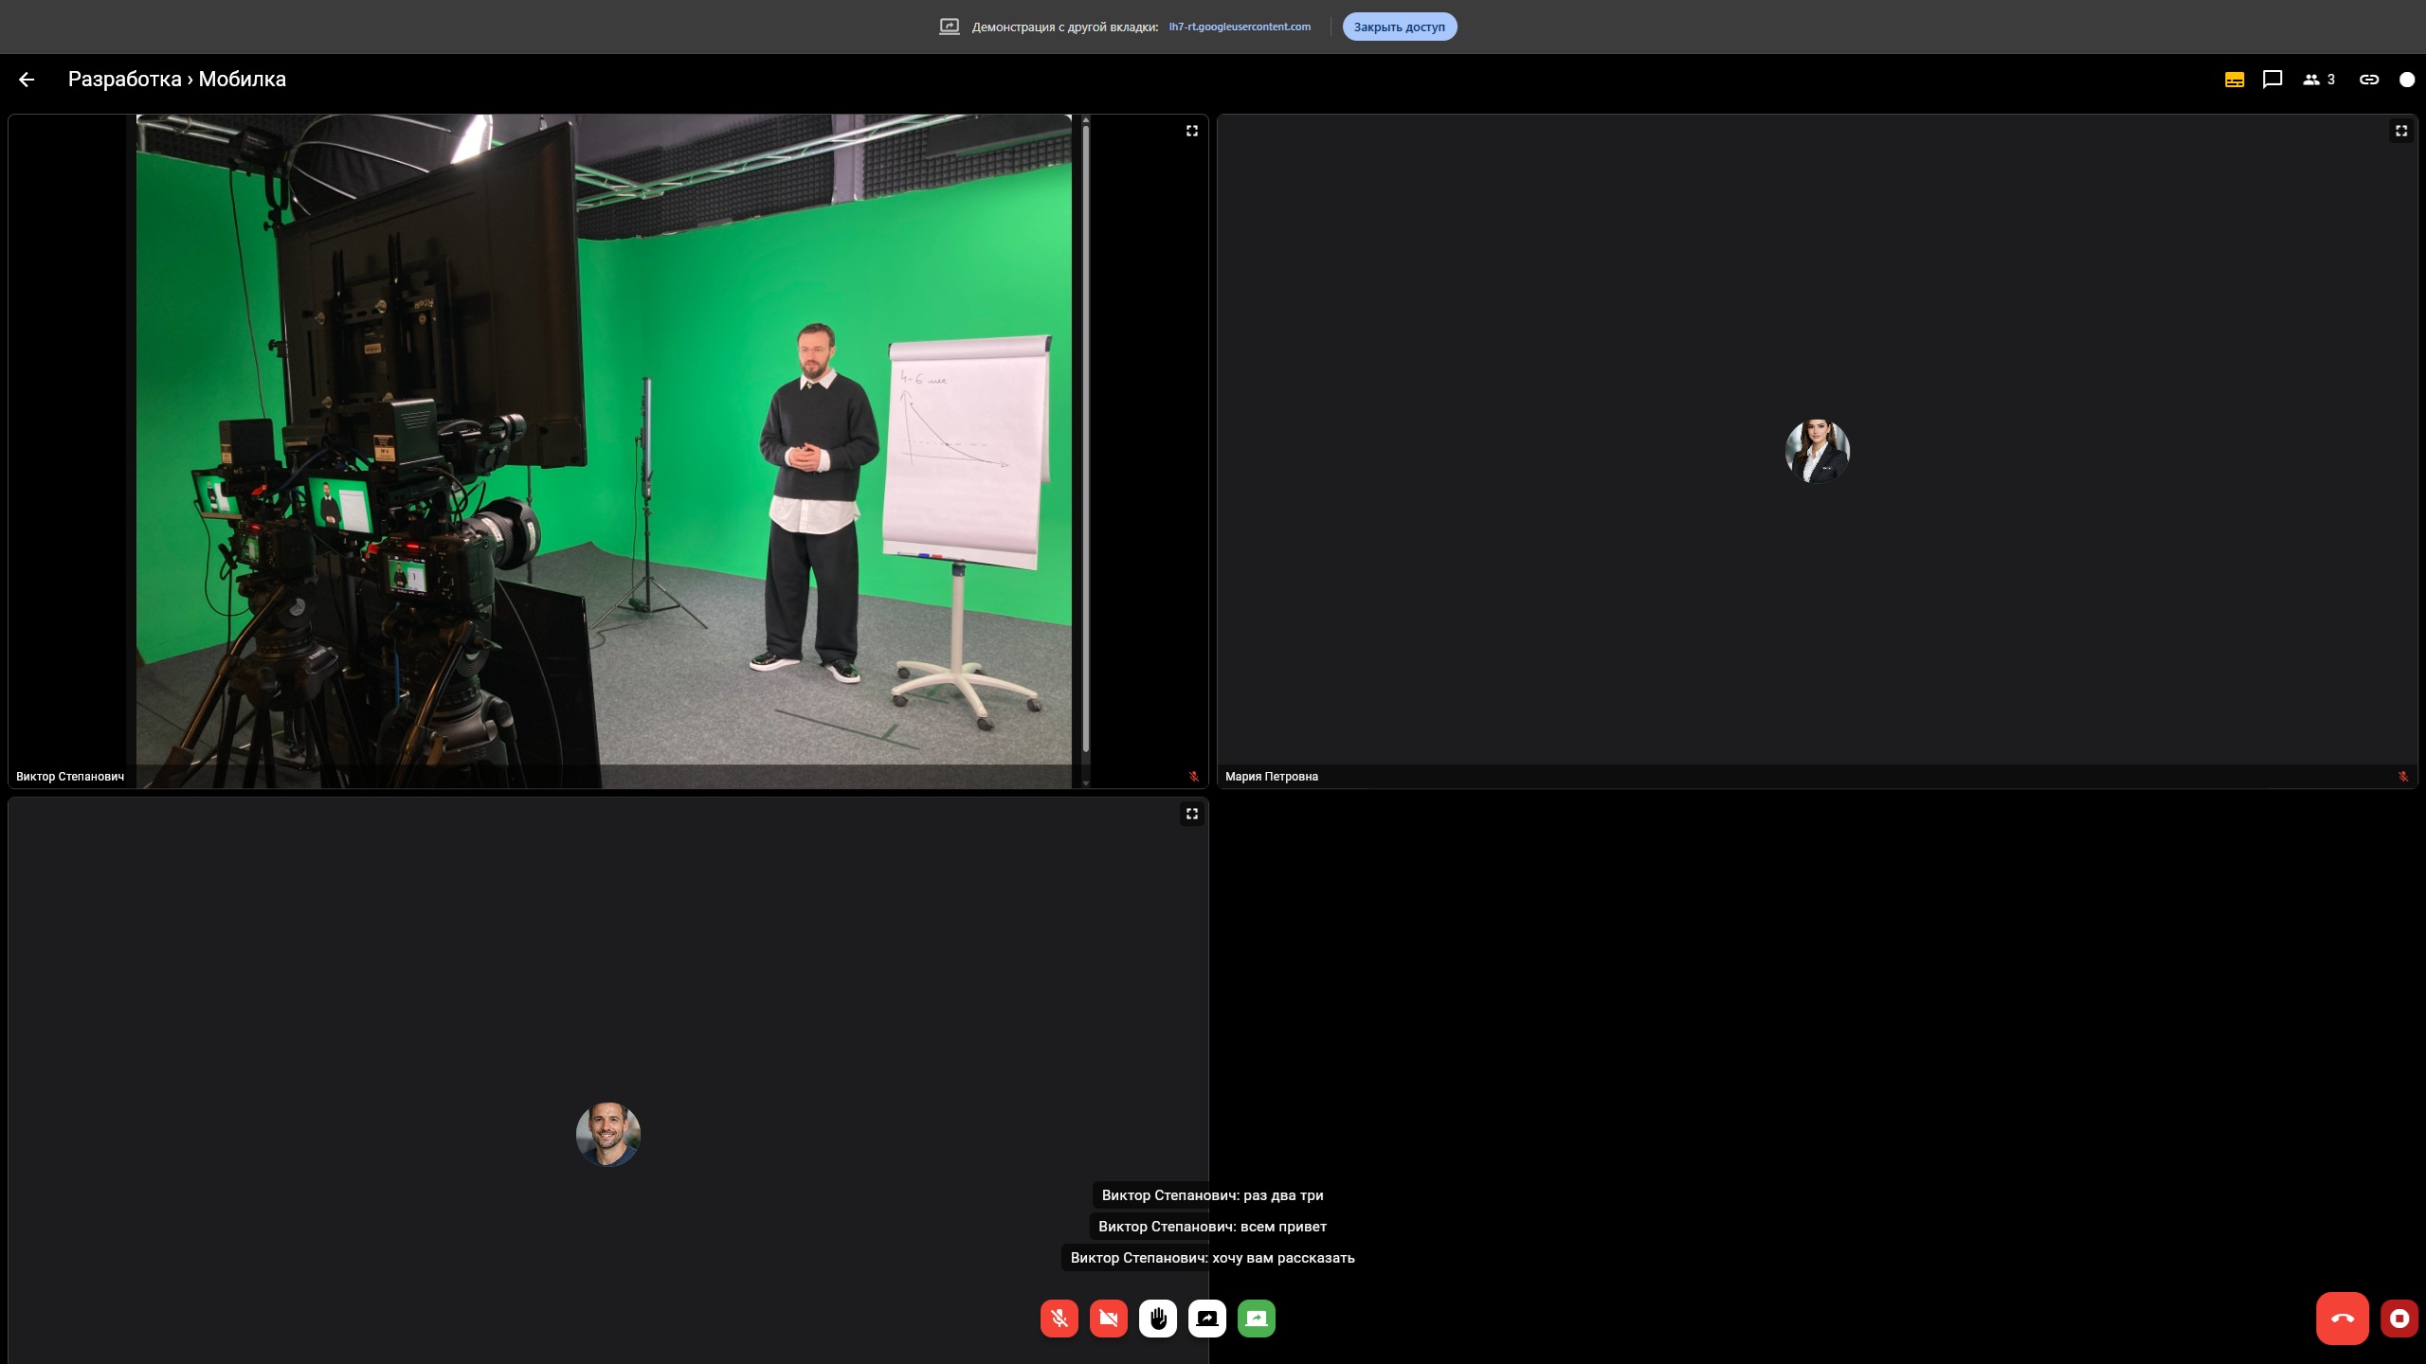
Task: Toggle the yellow subtitles icon in the header
Action: click(2234, 80)
